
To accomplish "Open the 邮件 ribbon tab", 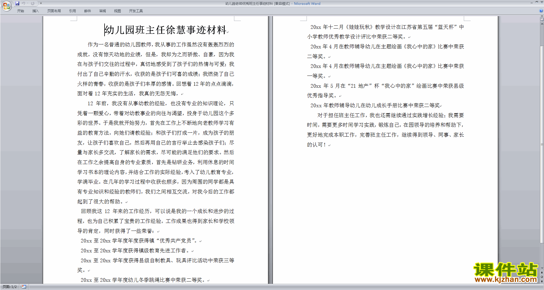I will [x=88, y=11].
